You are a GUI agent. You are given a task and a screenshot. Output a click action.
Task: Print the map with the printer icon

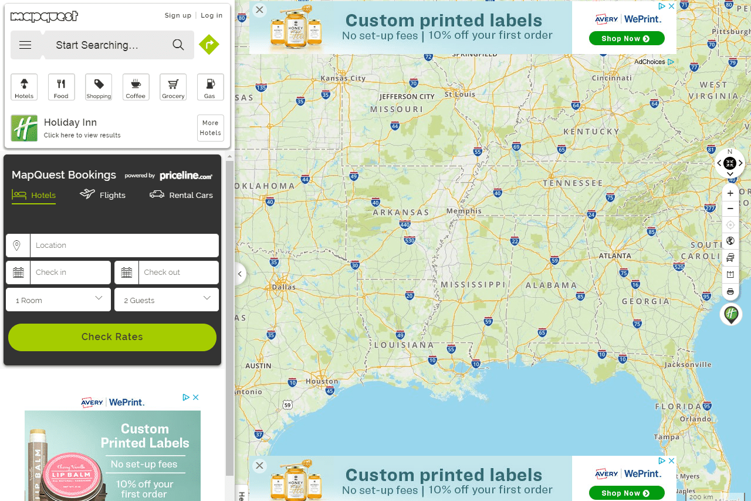[730, 291]
